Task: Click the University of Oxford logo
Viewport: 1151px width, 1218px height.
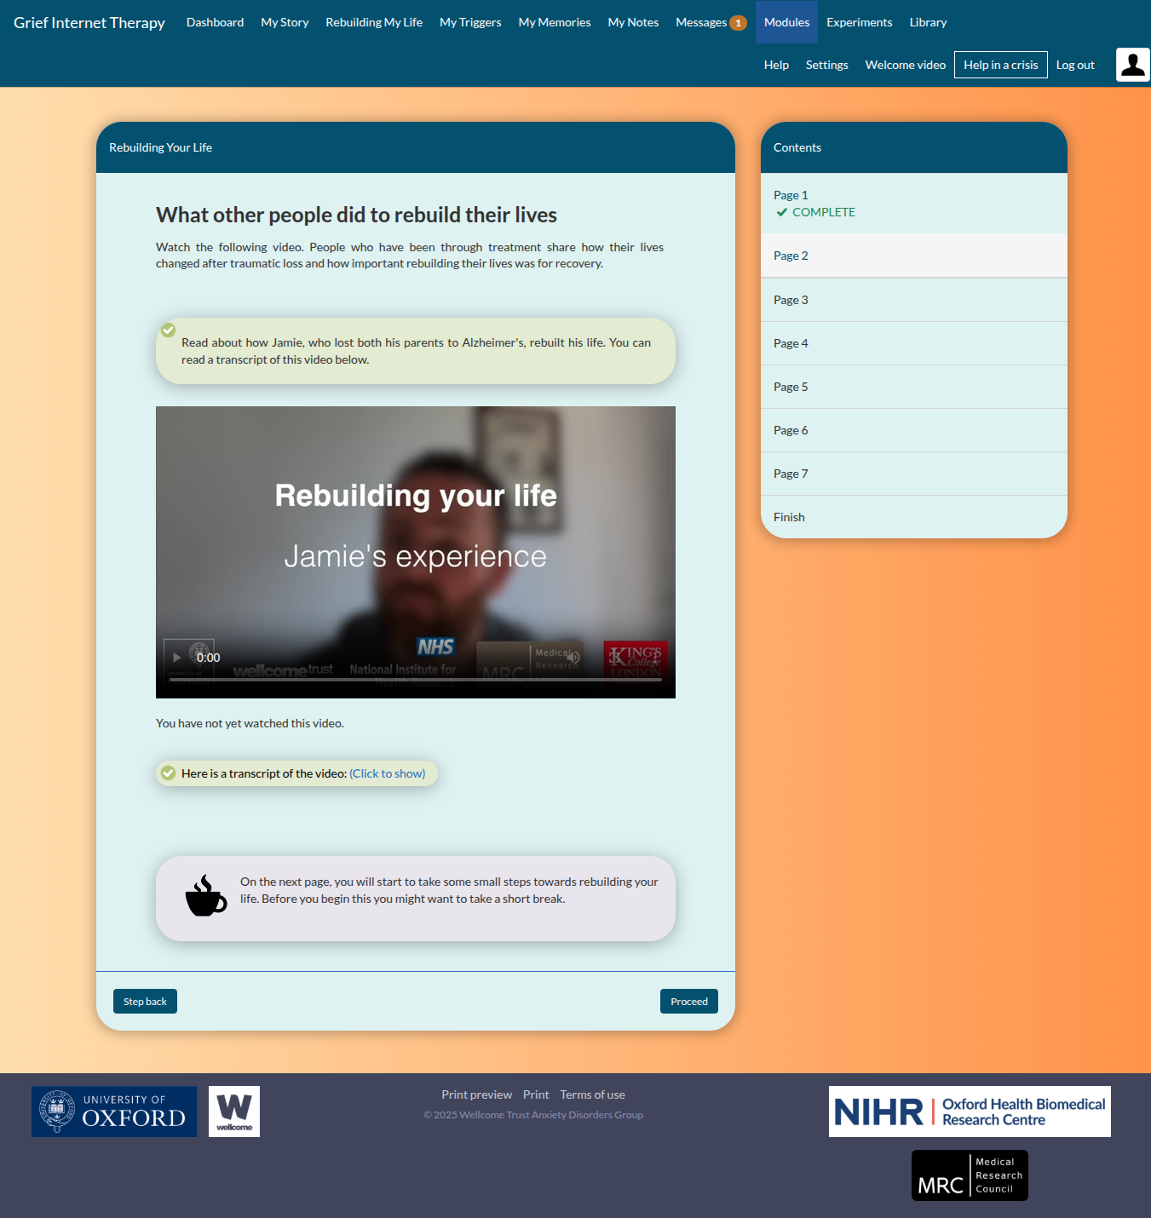Action: coord(114,1112)
